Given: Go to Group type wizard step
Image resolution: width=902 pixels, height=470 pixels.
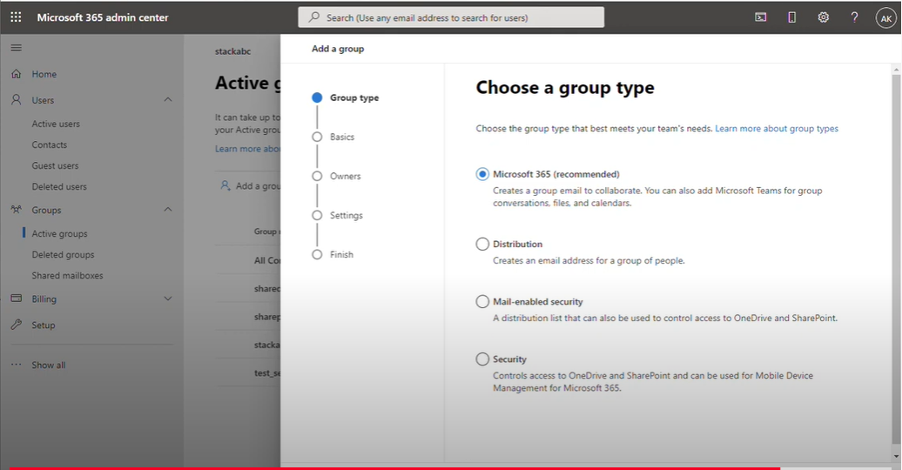Looking at the screenshot, I should tap(345, 97).
